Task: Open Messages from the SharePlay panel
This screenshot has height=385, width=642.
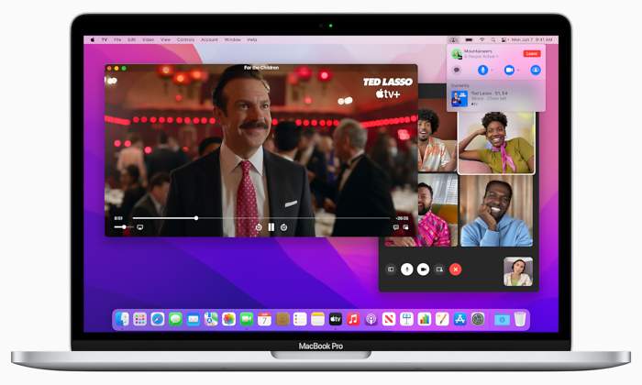Action: click(457, 70)
